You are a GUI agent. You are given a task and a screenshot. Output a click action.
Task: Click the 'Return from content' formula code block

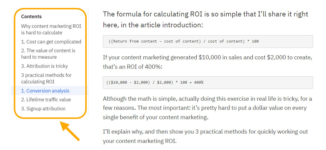click(x=208, y=41)
